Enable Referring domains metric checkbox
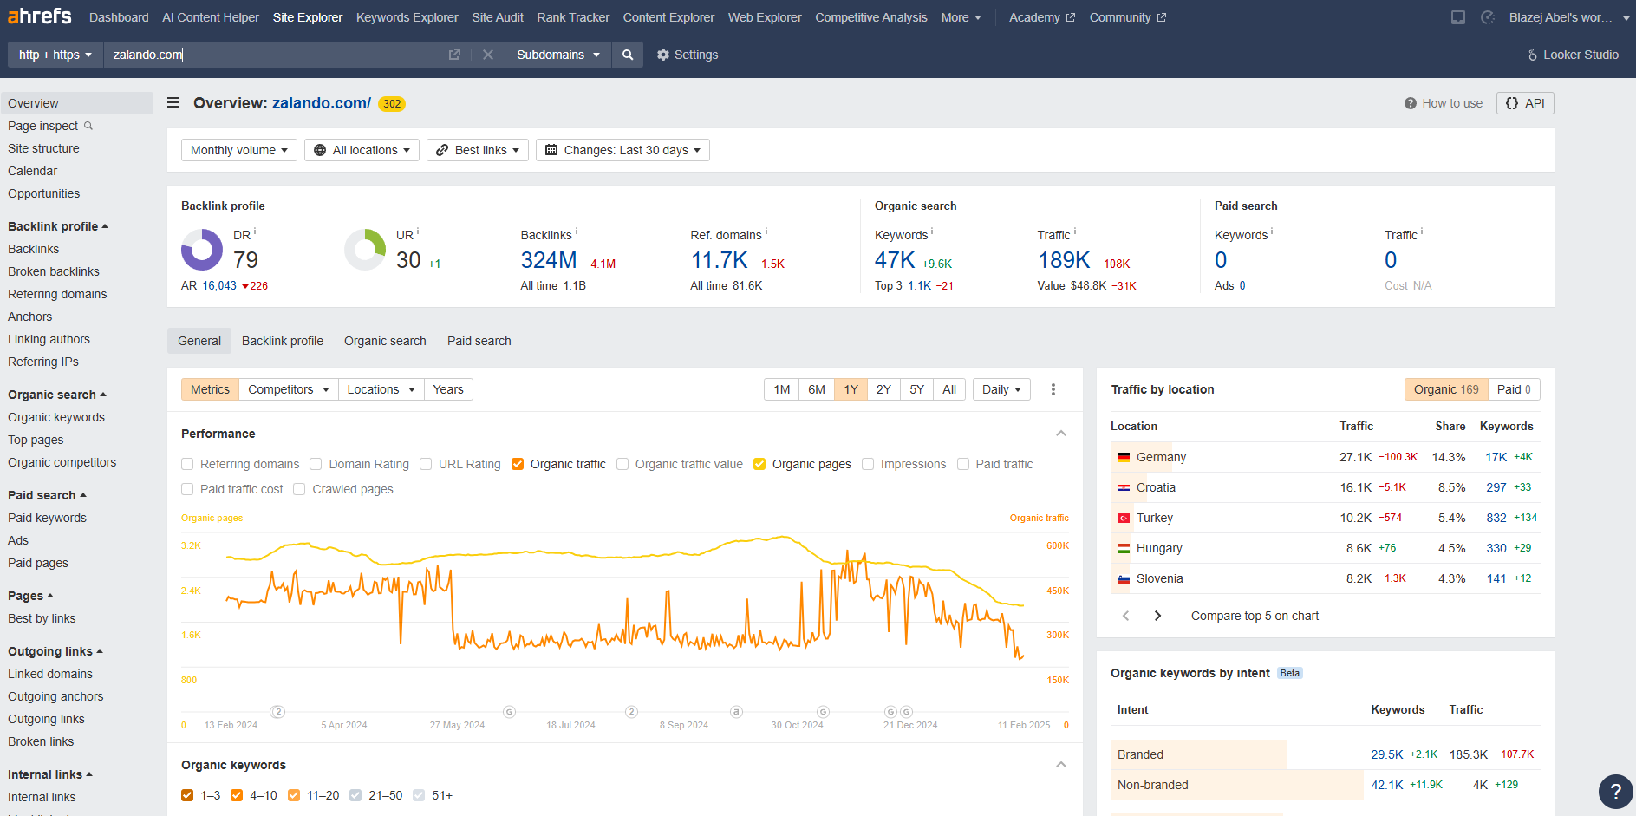Image resolution: width=1636 pixels, height=816 pixels. [187, 464]
